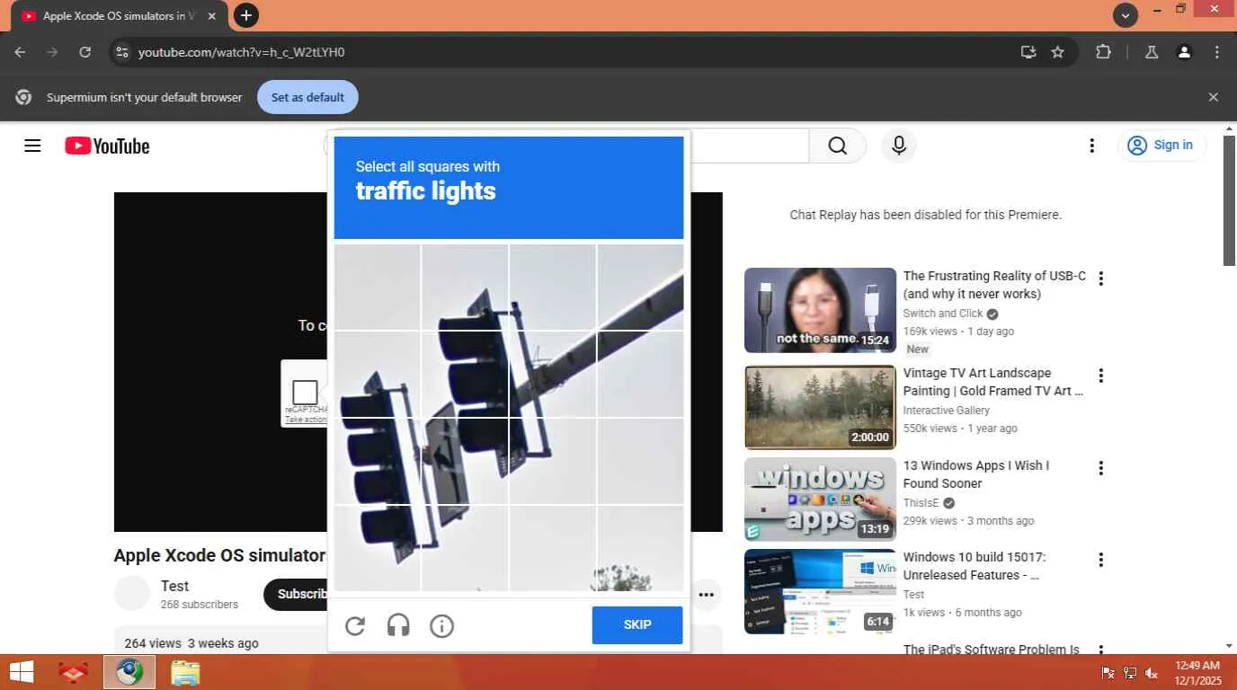Open the Windows 10 build 15017 thumbnail

click(820, 591)
